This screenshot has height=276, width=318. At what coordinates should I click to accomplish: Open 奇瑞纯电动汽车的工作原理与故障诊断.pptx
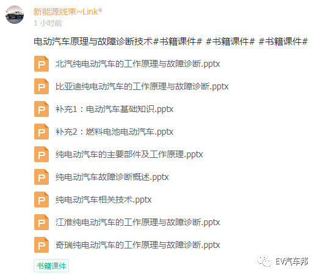pos(138,245)
